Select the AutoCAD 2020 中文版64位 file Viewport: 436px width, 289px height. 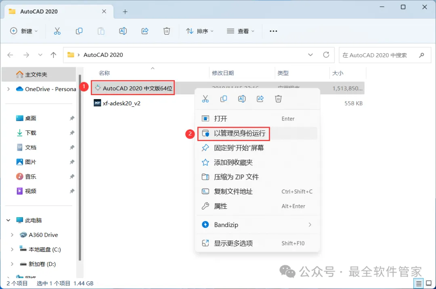click(133, 88)
